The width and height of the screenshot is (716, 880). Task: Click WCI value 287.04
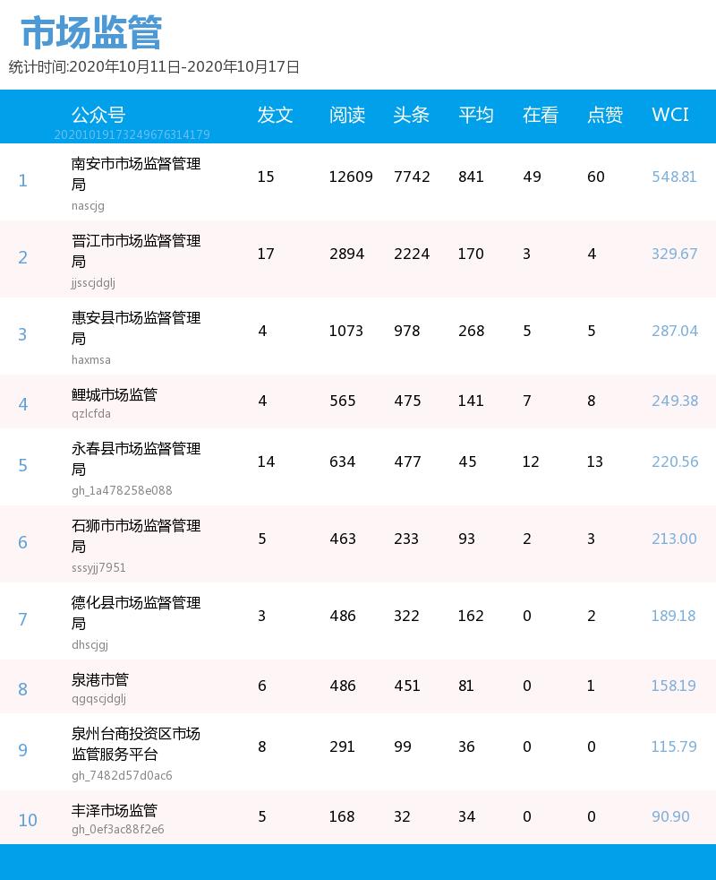coord(675,331)
